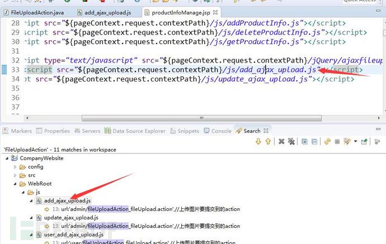Collapse update_ajax_upload.js result node

click(31, 218)
